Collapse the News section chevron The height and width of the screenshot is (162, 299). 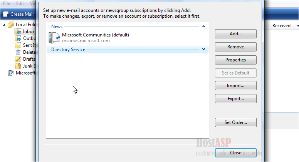(x=203, y=26)
